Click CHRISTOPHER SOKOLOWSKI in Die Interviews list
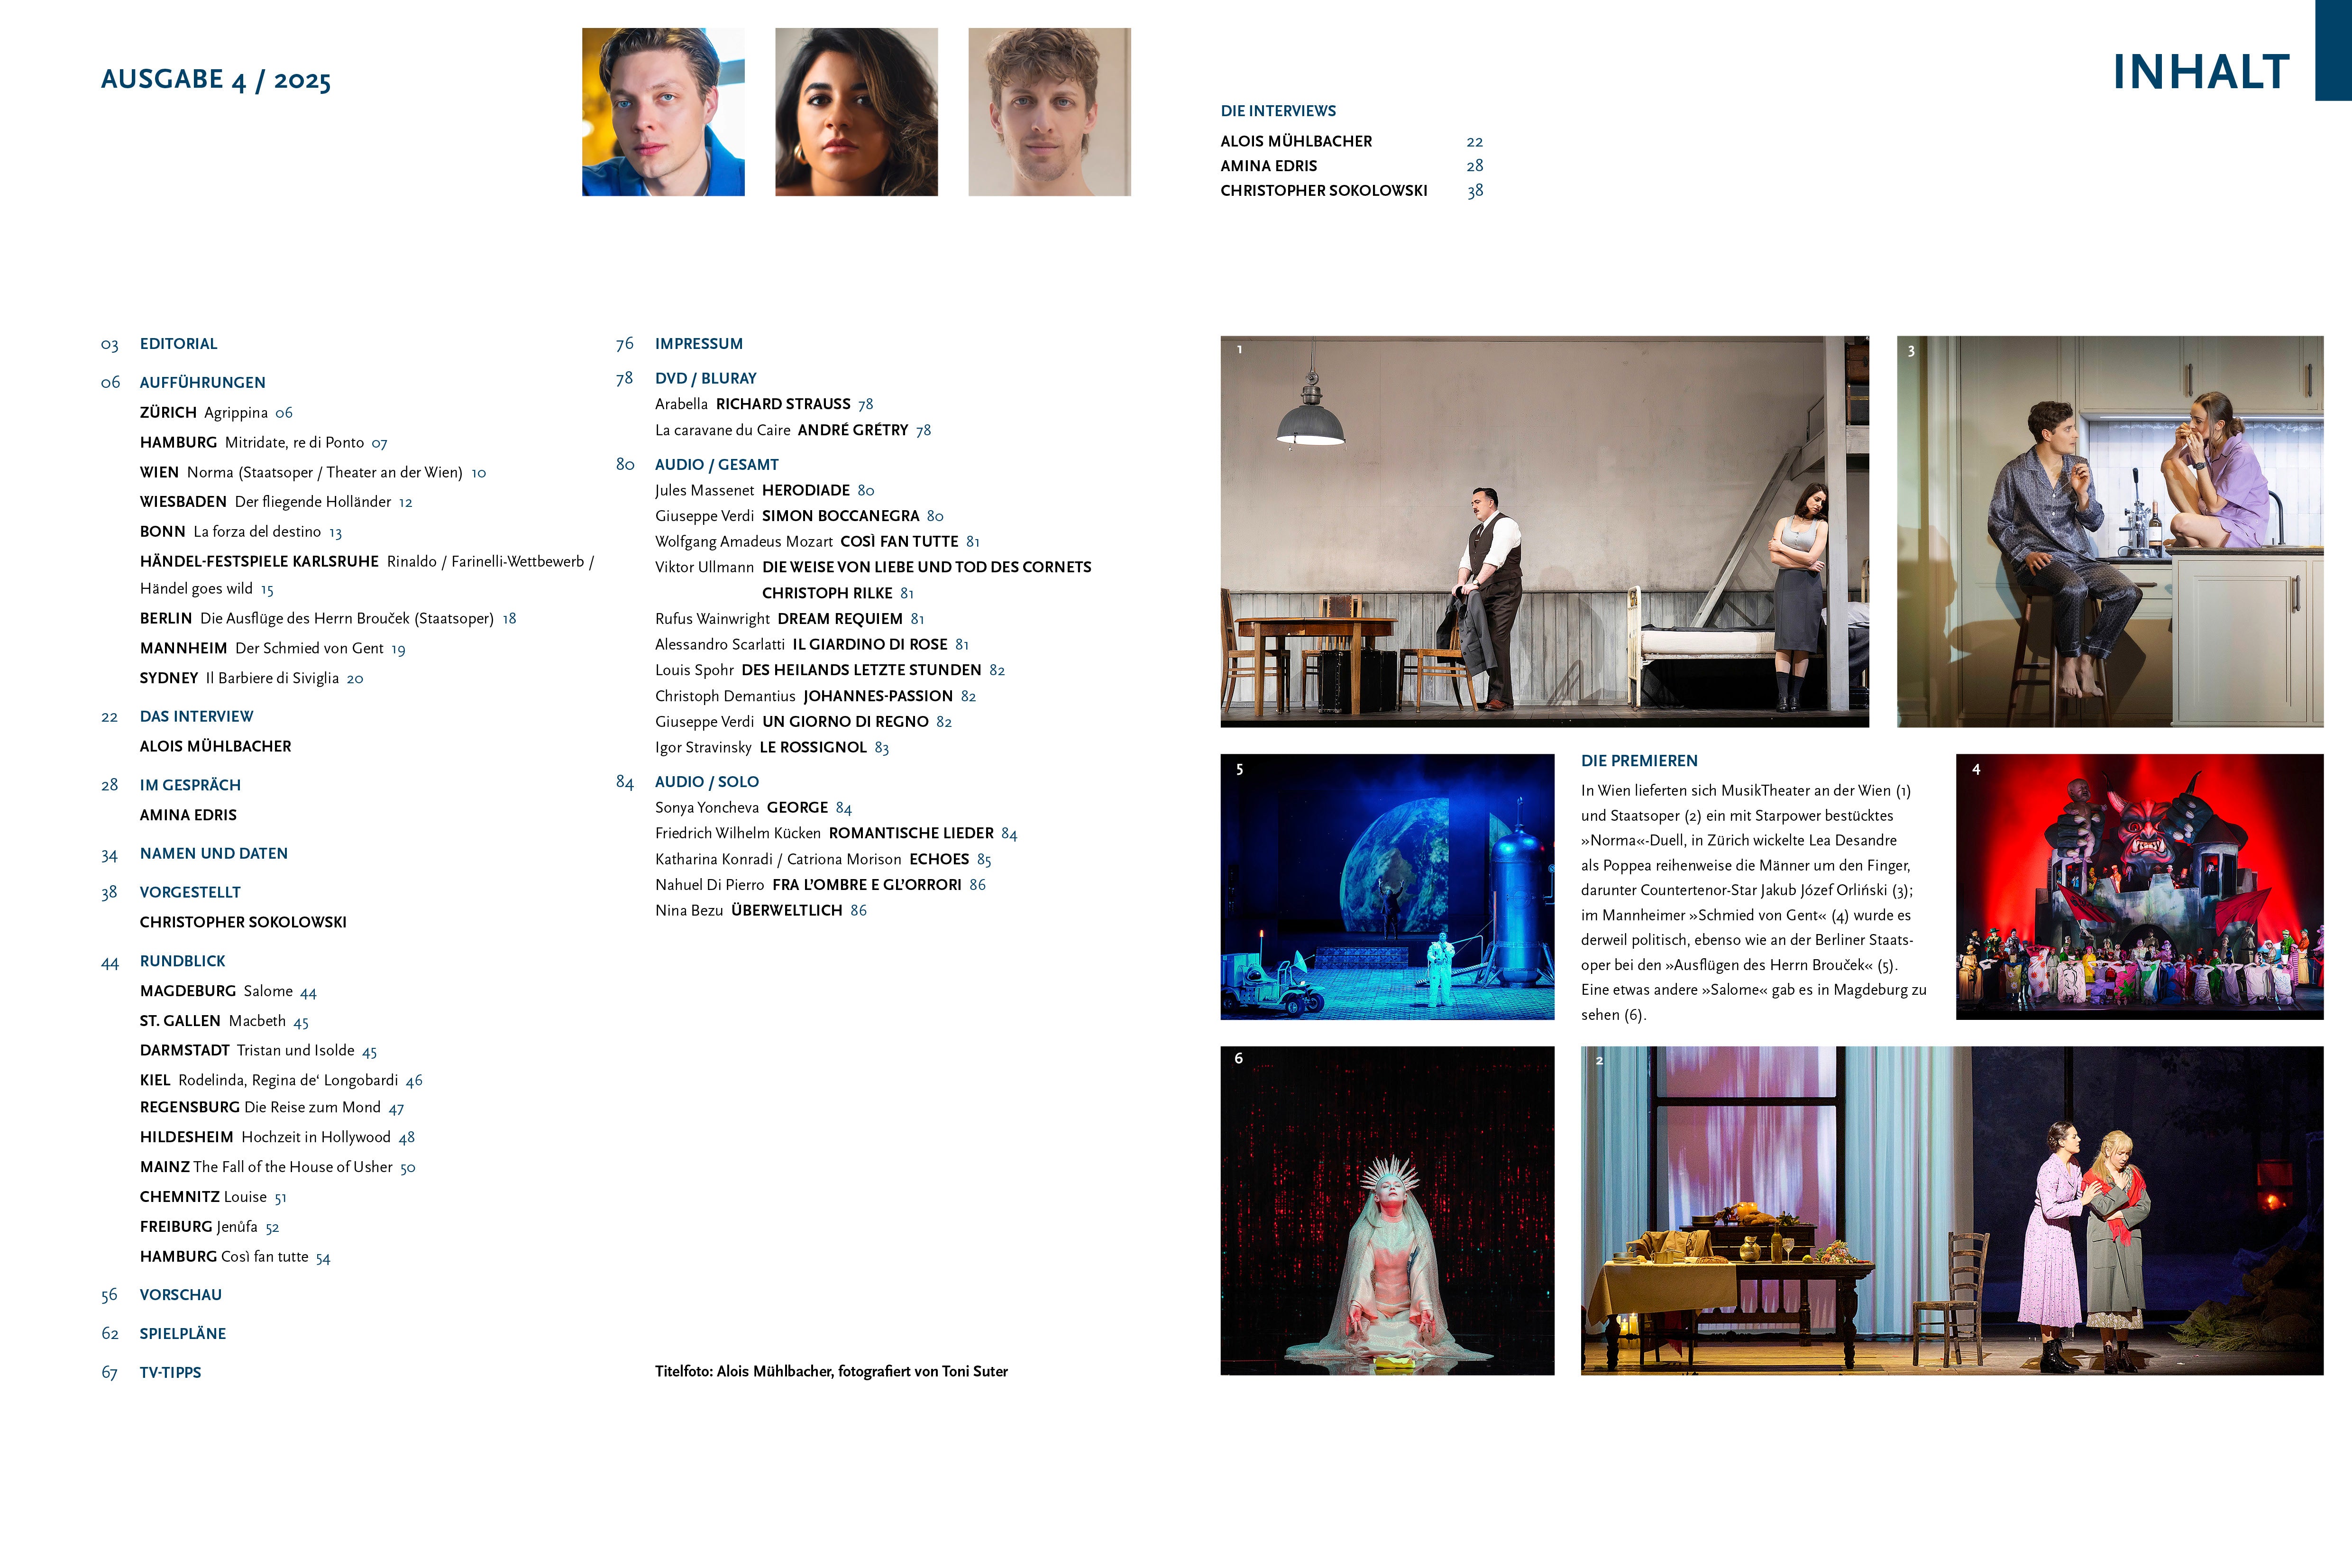This screenshot has height=1568, width=2352. [x=1323, y=191]
